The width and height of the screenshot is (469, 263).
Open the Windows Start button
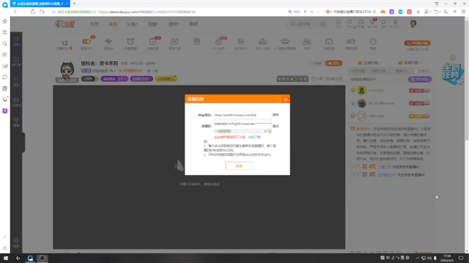point(6,258)
